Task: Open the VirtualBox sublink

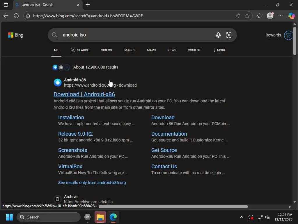Action: point(70,167)
